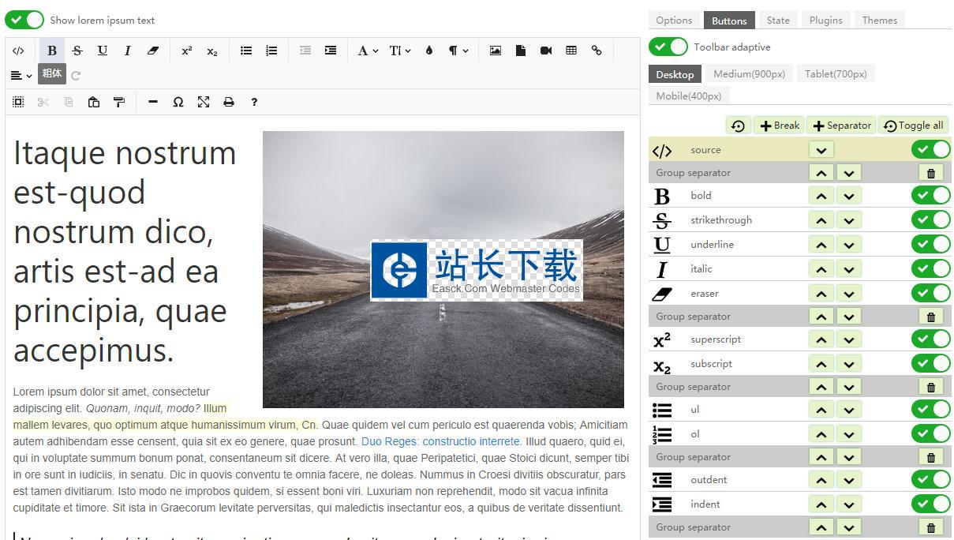Click the 'Toggle all' button
The image size is (954, 540).
[913, 125]
